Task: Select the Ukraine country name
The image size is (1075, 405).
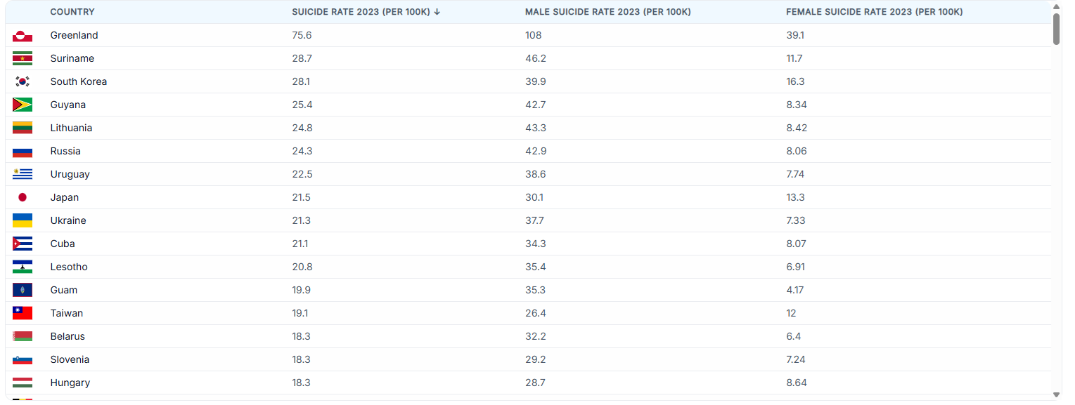Action: tap(68, 220)
